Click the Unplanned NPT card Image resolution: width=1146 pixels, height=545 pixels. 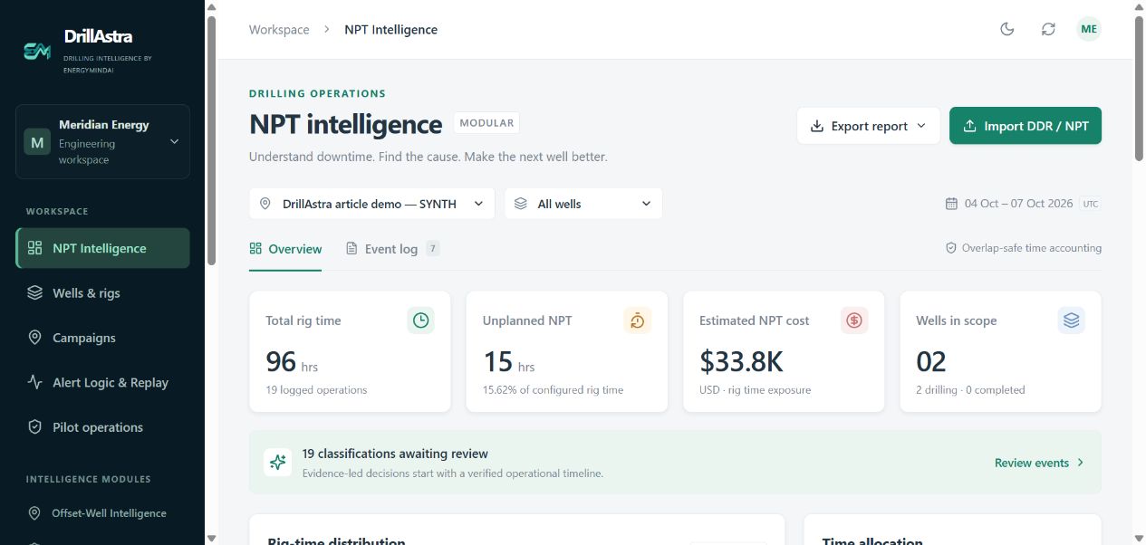click(567, 351)
